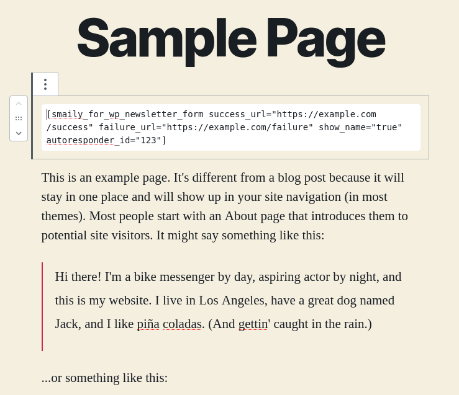The image size is (459, 395).
Task: Click the underlined word "coladas"
Action: 182,324
